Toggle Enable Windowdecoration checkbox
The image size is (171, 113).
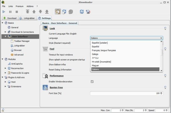point(92,82)
